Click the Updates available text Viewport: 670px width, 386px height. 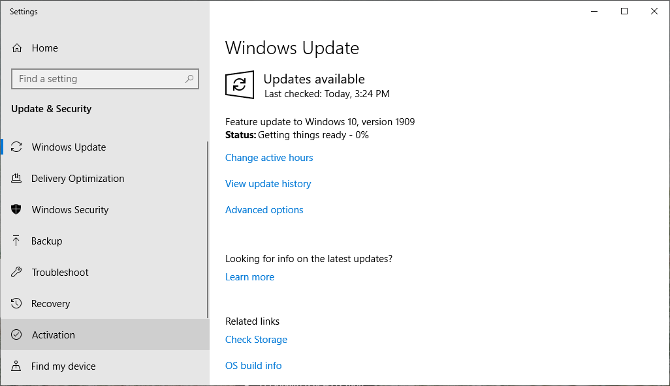[314, 79]
